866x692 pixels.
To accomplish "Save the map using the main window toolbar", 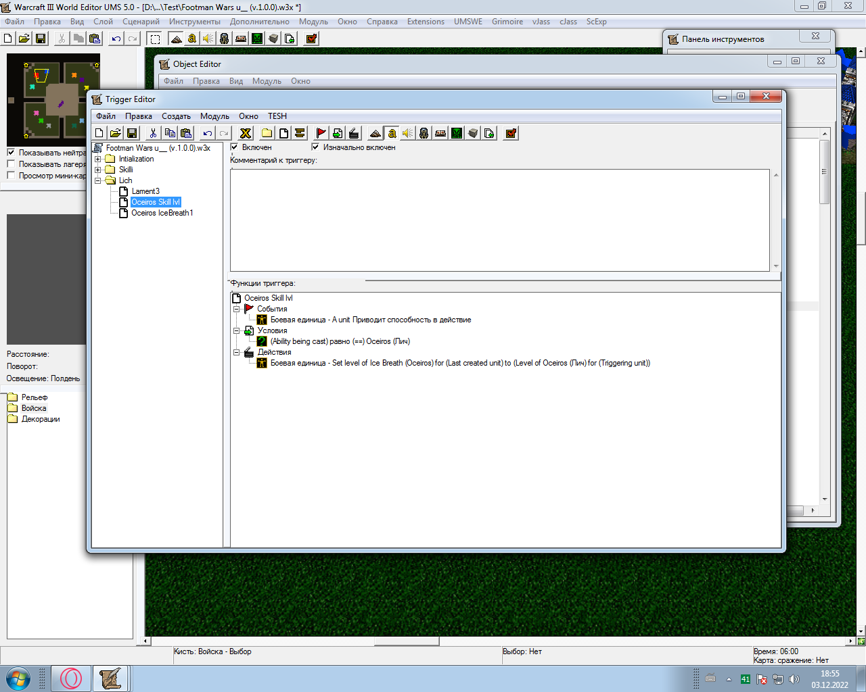I will tap(41, 39).
